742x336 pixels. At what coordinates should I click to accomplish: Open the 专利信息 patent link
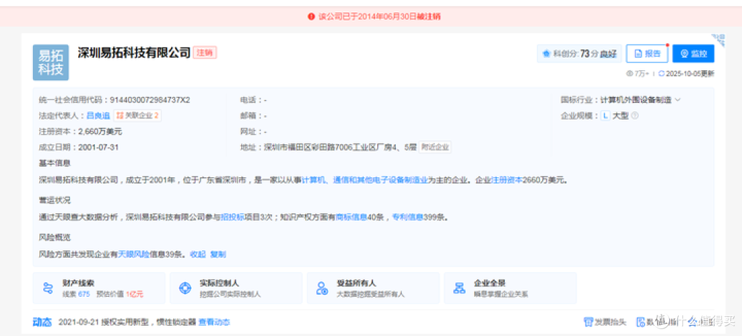(407, 217)
